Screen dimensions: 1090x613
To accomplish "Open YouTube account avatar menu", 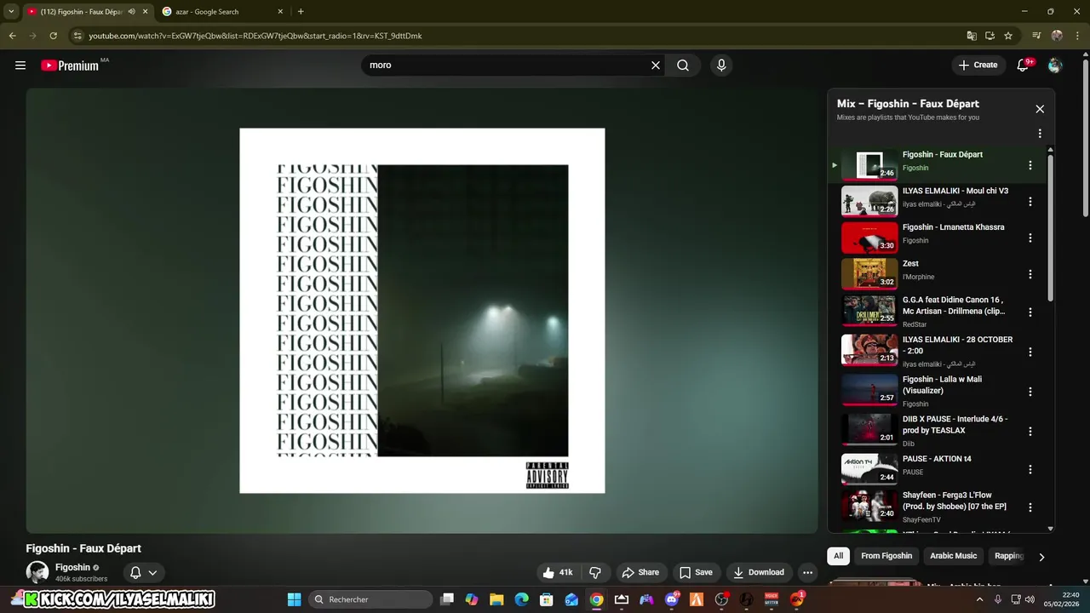I will pyautogui.click(x=1055, y=66).
